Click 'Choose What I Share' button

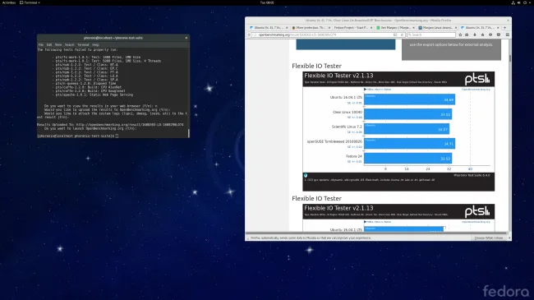pos(489,238)
